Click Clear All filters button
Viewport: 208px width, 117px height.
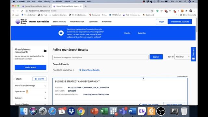coord(39,79)
